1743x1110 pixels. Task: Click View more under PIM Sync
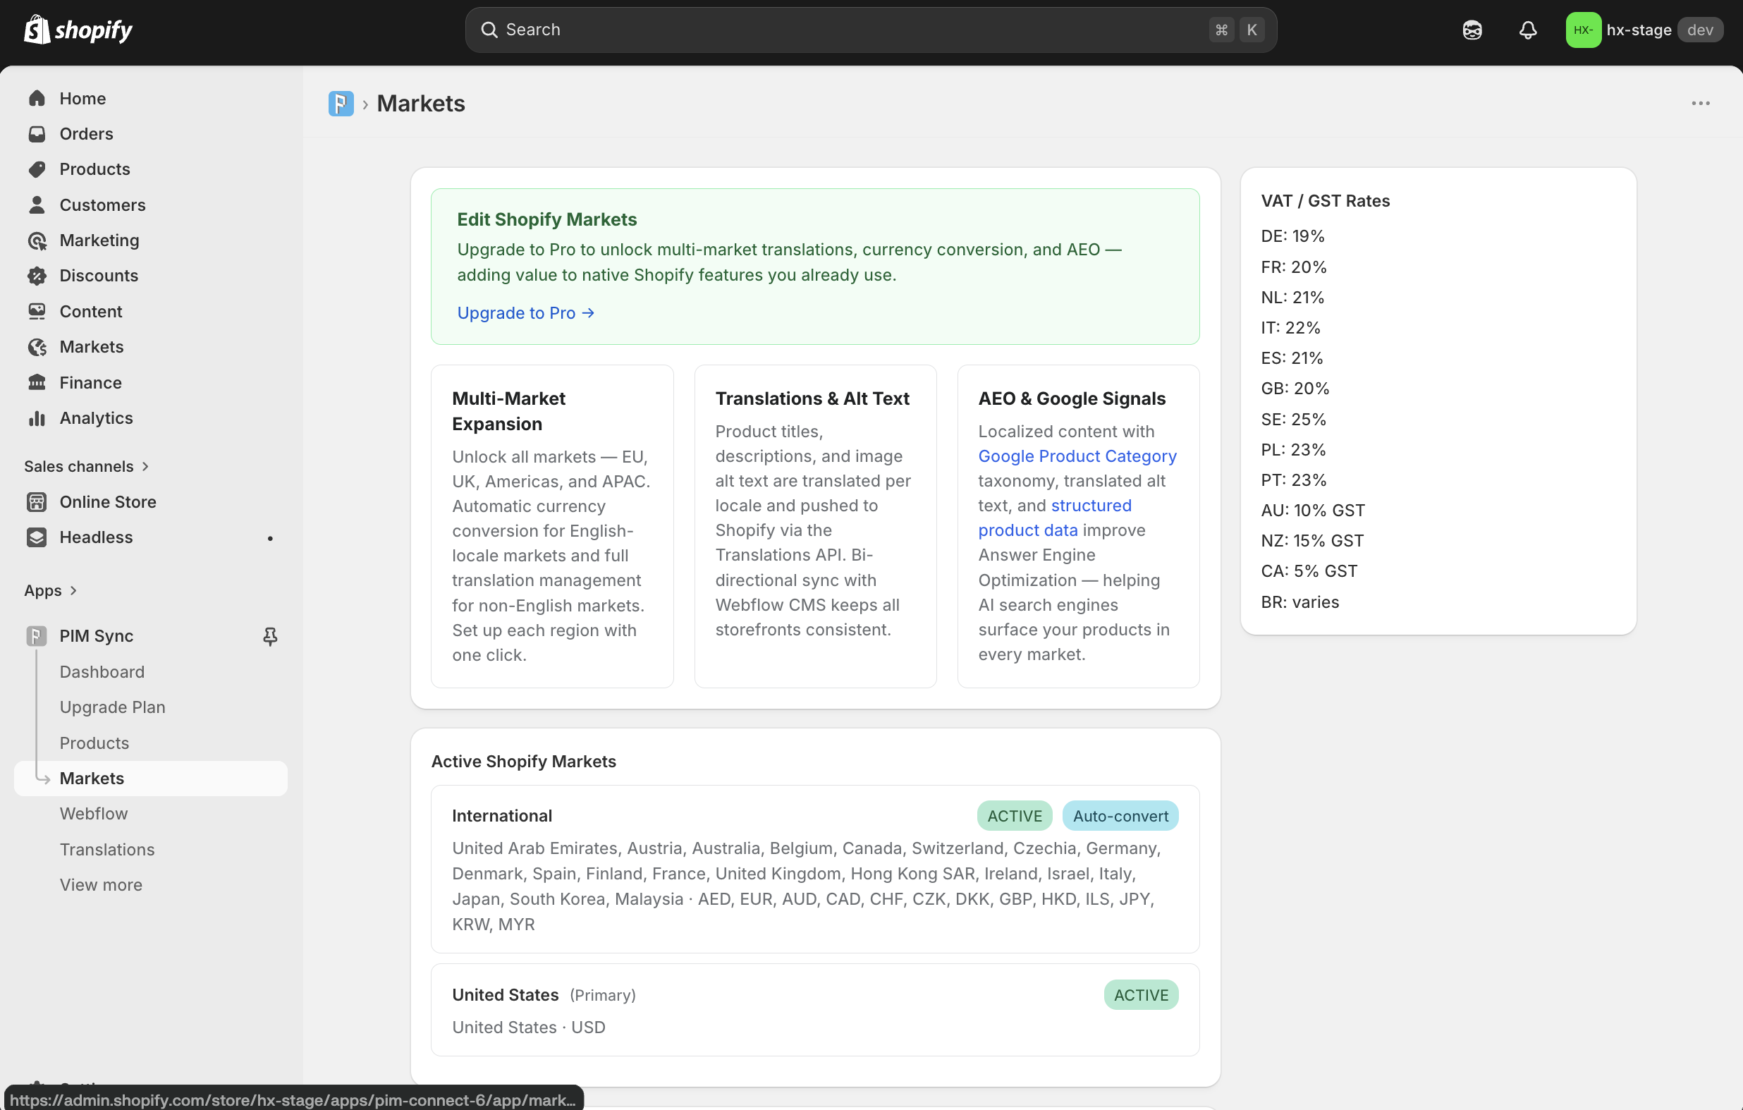pos(101,885)
